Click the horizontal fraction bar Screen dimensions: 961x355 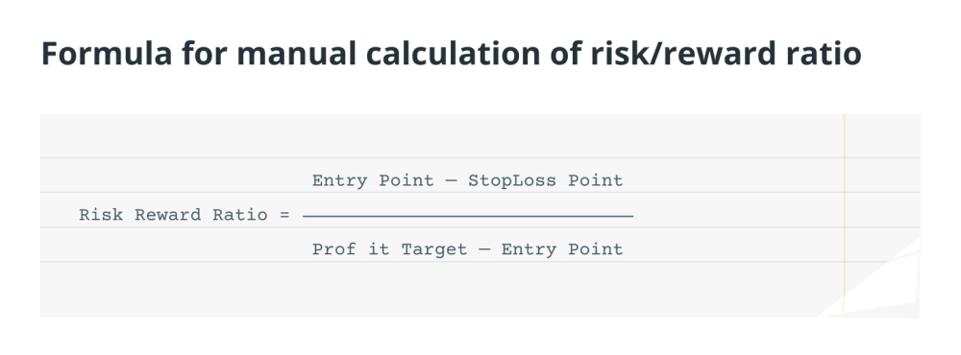(x=468, y=216)
